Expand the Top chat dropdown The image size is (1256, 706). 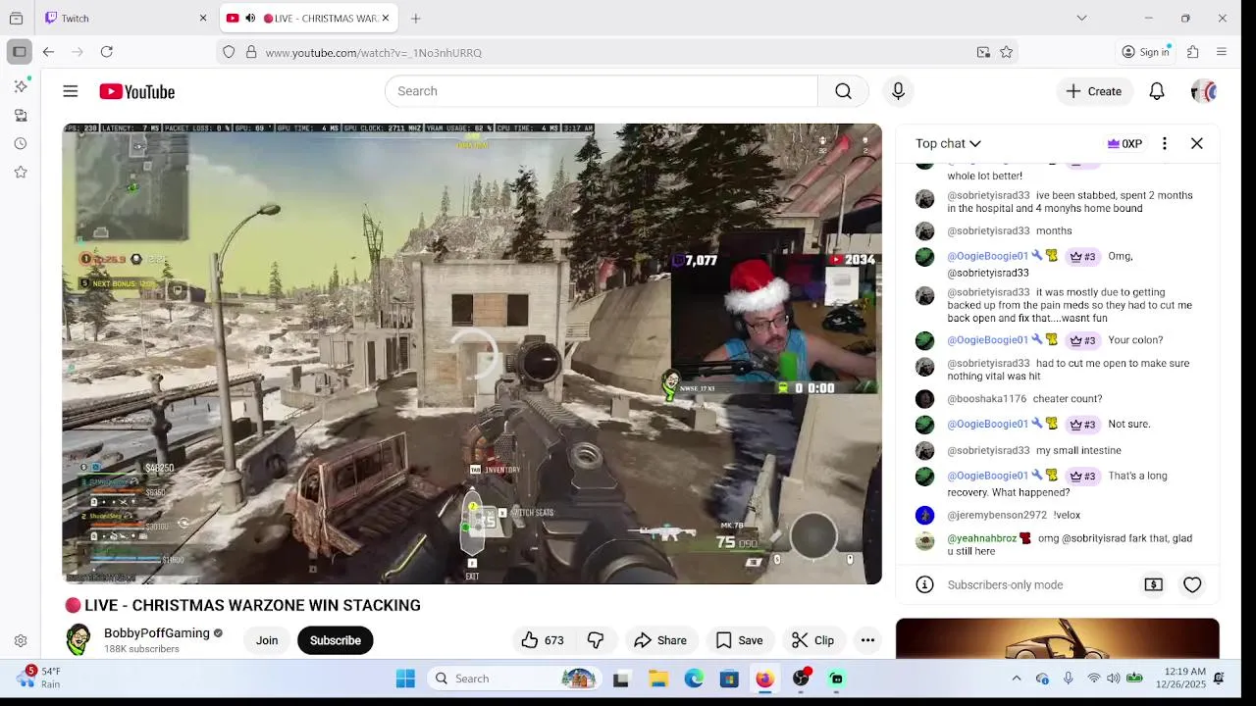tap(948, 143)
